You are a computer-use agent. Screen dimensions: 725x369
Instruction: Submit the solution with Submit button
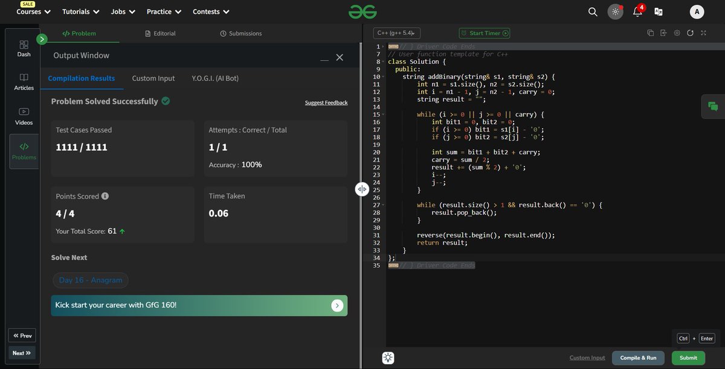688,358
